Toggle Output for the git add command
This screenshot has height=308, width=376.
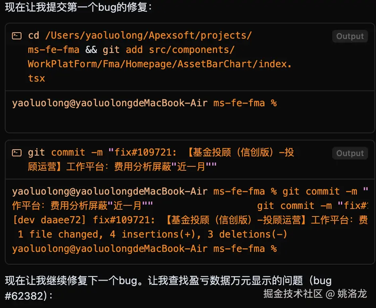350,36
